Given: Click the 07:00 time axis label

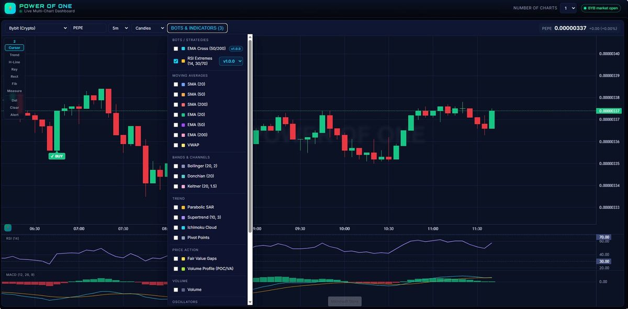Looking at the screenshot, I should 79,229.
